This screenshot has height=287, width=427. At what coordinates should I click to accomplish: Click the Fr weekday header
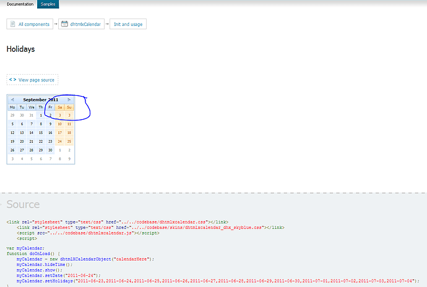[50, 107]
